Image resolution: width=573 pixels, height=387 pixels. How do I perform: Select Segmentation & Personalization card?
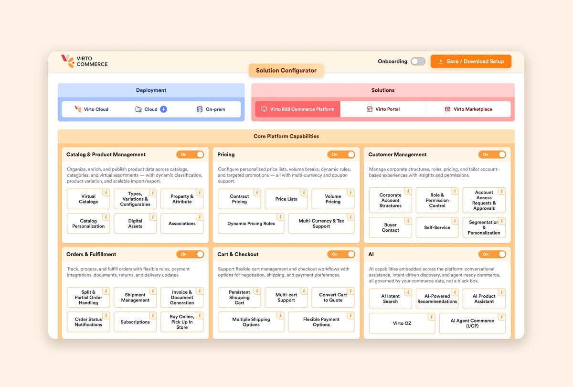pos(484,227)
